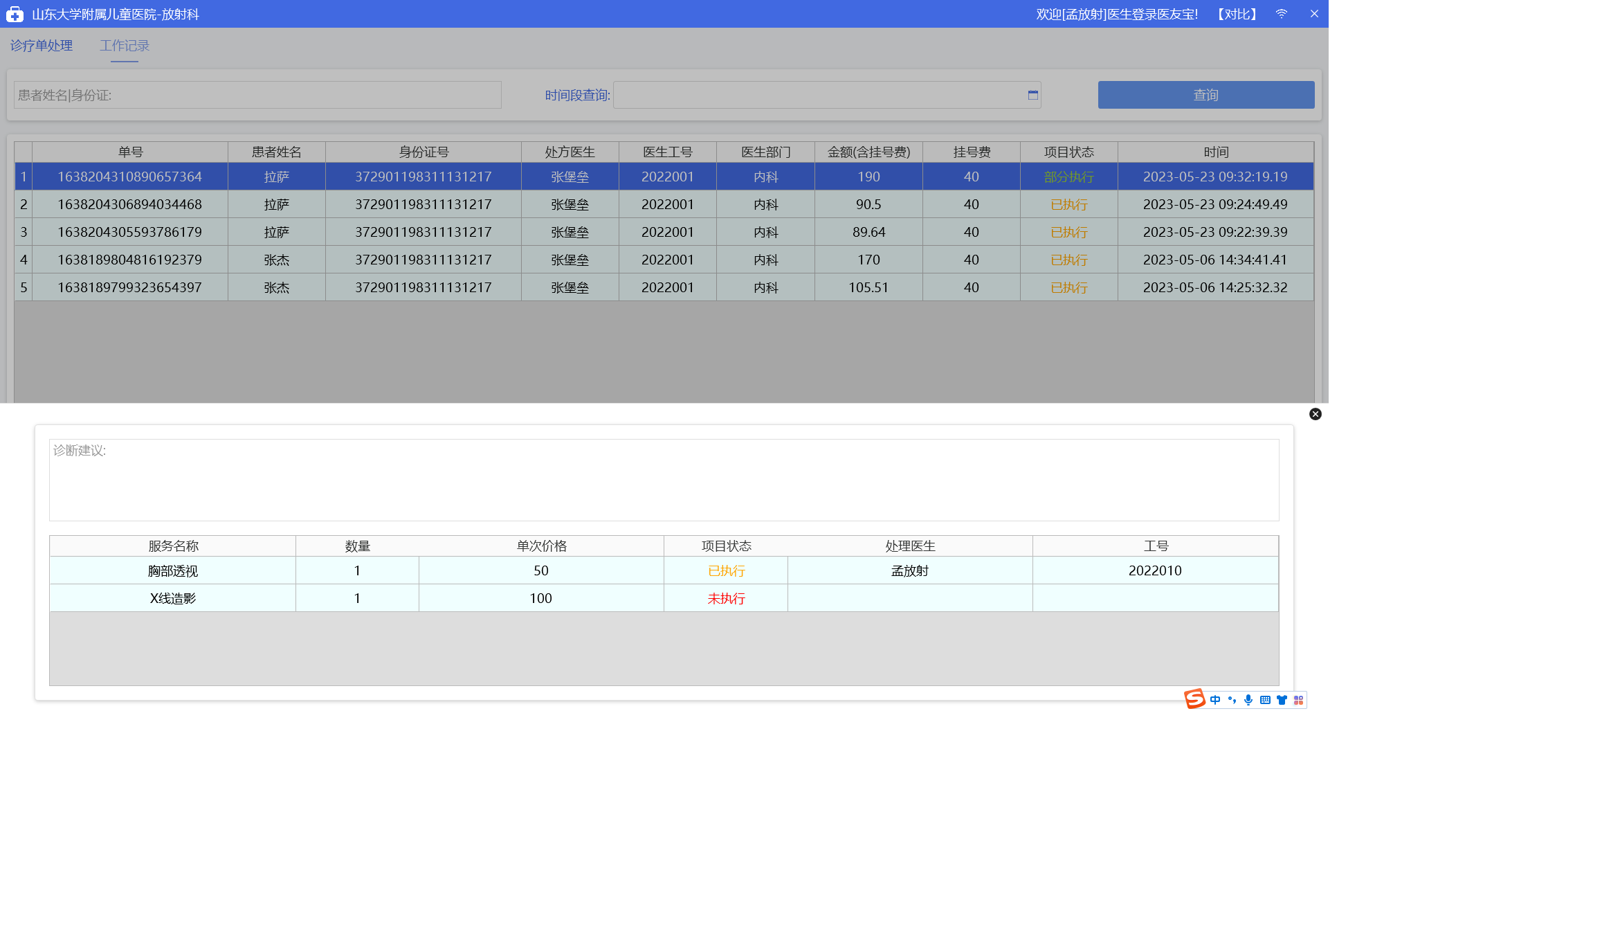Select the 胸部透视 service row

point(664,570)
